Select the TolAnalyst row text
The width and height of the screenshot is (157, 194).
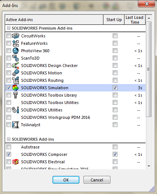[x=31, y=125]
